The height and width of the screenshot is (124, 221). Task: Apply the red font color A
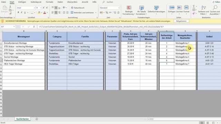tap(45, 13)
